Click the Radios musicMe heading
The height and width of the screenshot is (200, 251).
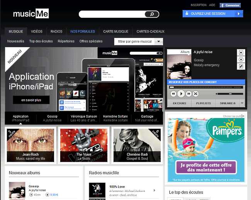[x=104, y=173]
